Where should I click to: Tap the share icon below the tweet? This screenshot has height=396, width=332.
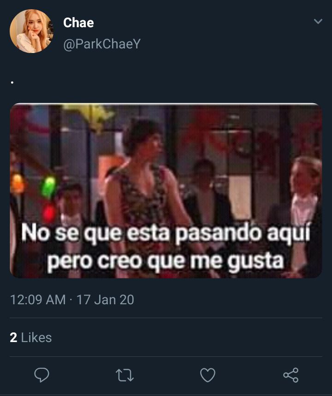tap(291, 375)
